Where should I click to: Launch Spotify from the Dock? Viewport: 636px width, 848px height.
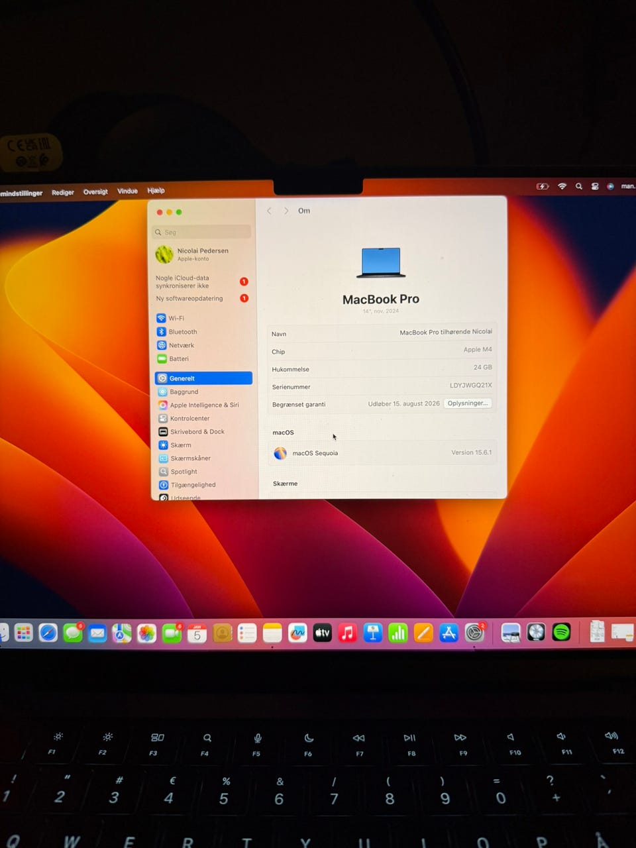(x=561, y=632)
